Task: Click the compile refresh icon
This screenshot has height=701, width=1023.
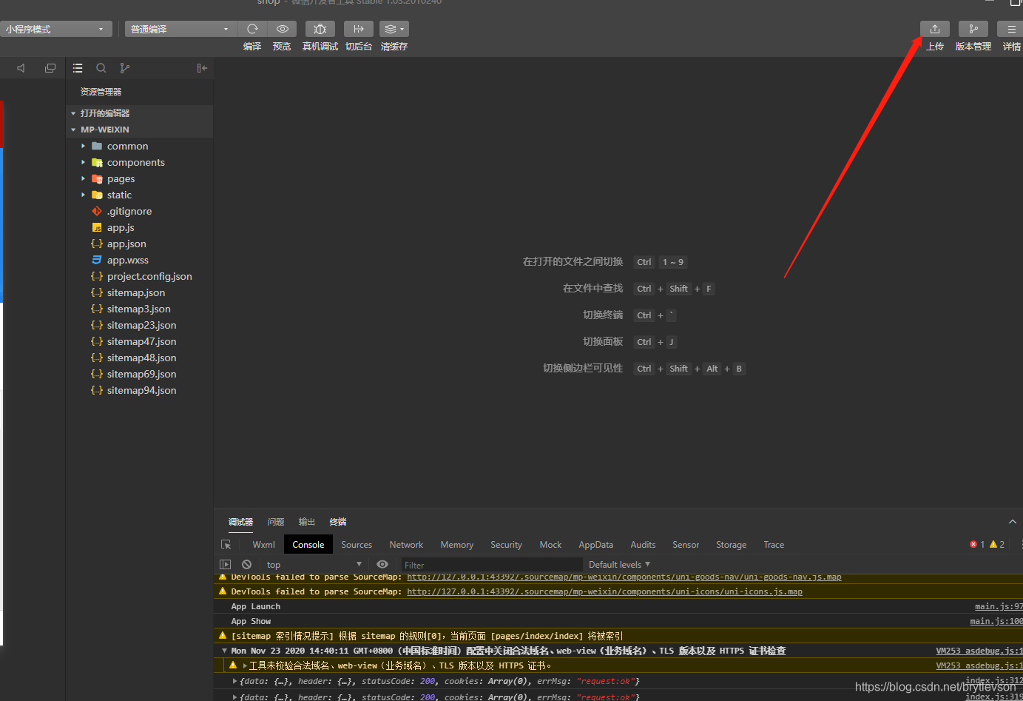Action: point(252,29)
